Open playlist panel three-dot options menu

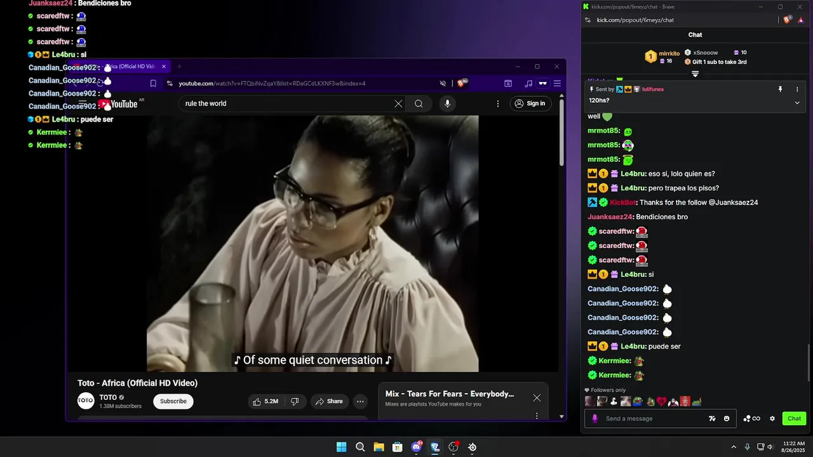[537, 416]
